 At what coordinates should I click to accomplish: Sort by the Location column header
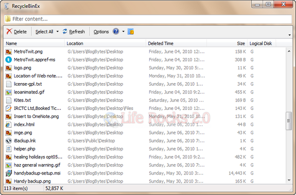coord(105,44)
